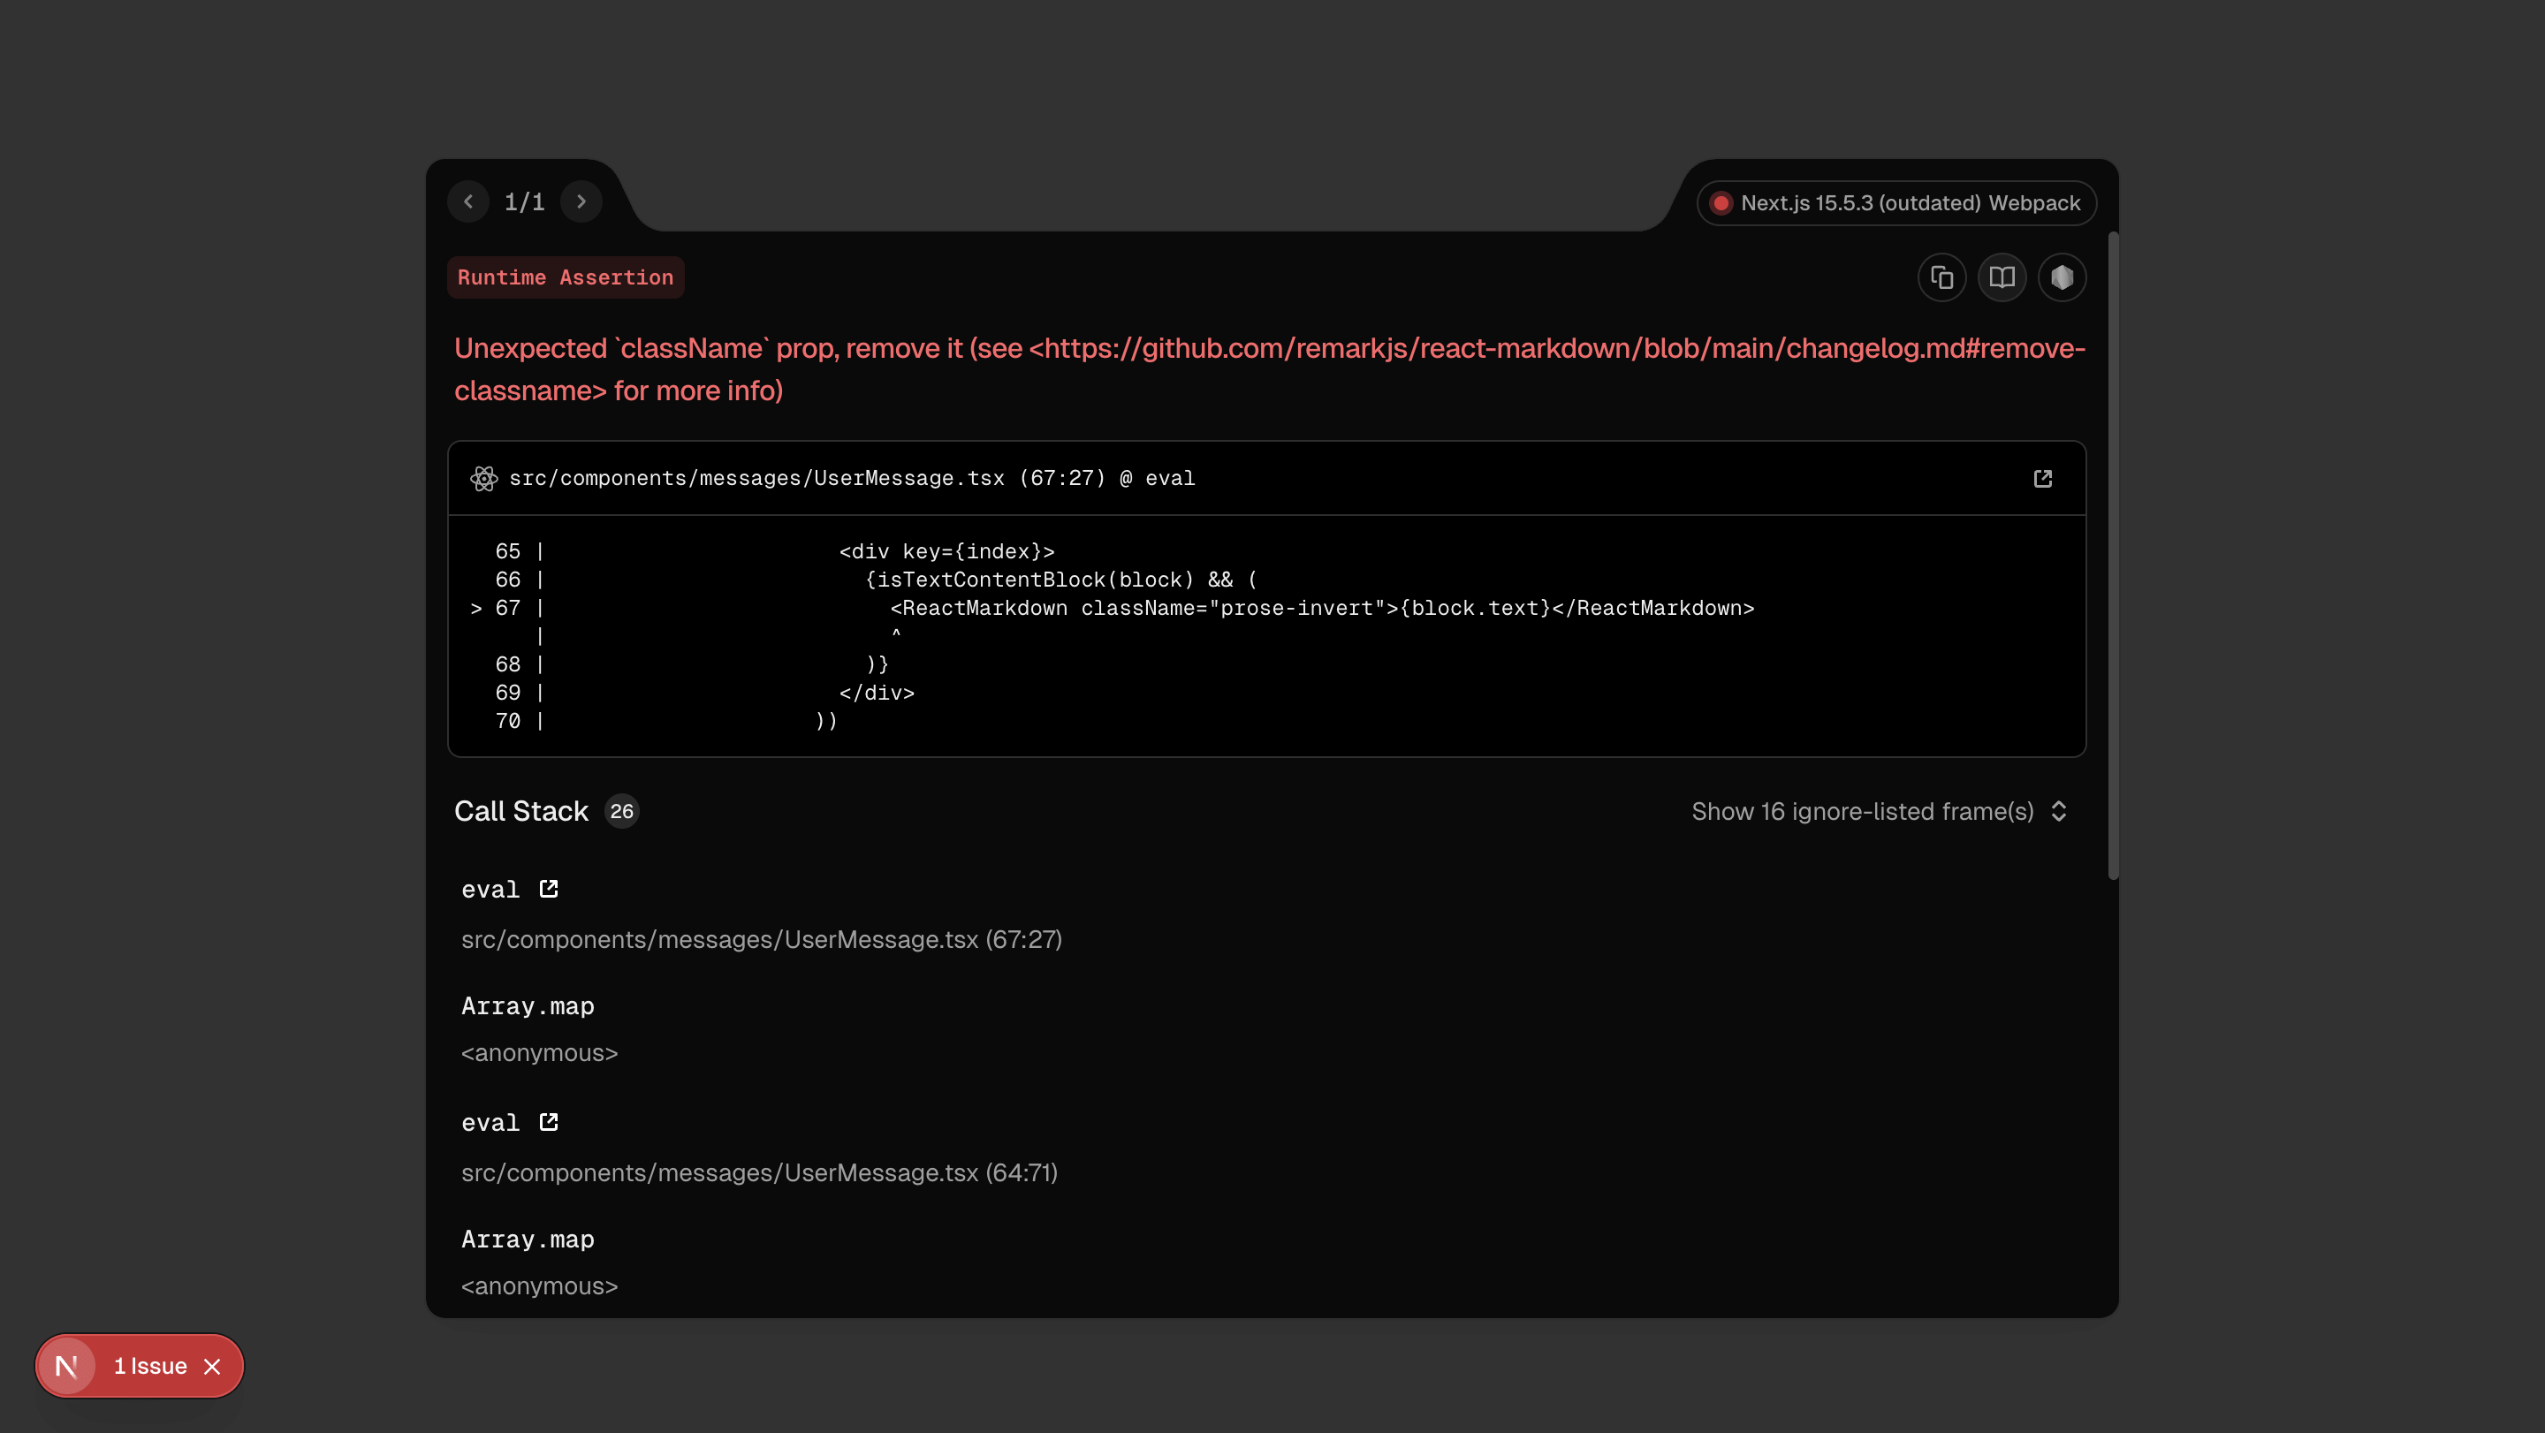2545x1433 pixels.
Task: Click Next.js 15.5.3 (outdated) Webpack badge
Action: click(x=1895, y=203)
